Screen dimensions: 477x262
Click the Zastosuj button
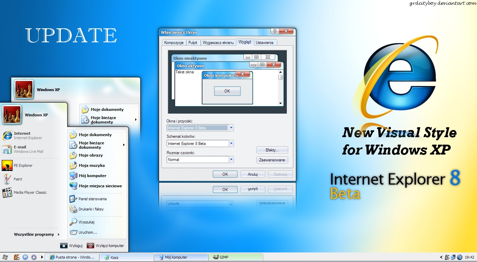280,174
